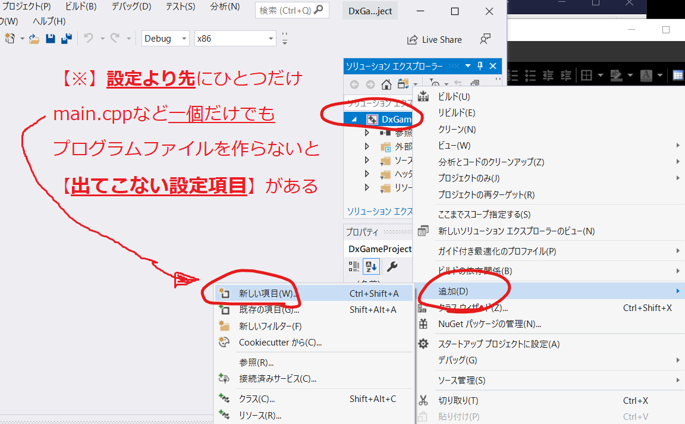This screenshot has width=685, height=424.
Task: Click the table grid icon in the background window
Action: (x=678, y=76)
